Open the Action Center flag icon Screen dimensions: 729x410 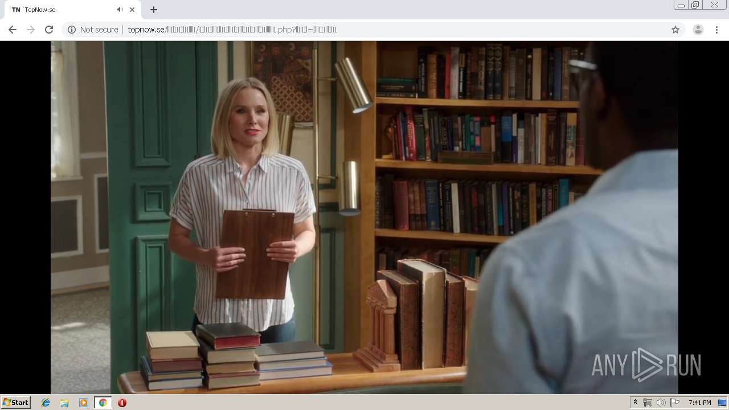(675, 403)
